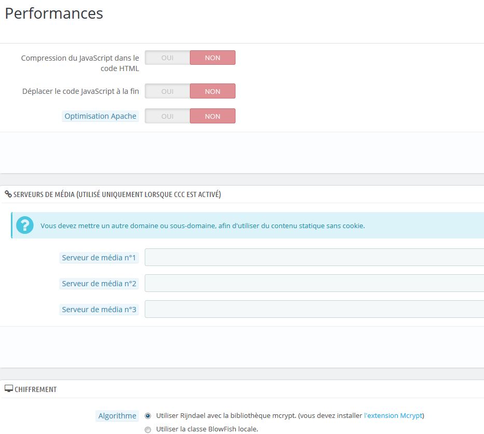Image resolution: width=484 pixels, height=434 pixels.
Task: Click the 'Vous devez mettre un autre domaine' message
Action: click(202, 226)
